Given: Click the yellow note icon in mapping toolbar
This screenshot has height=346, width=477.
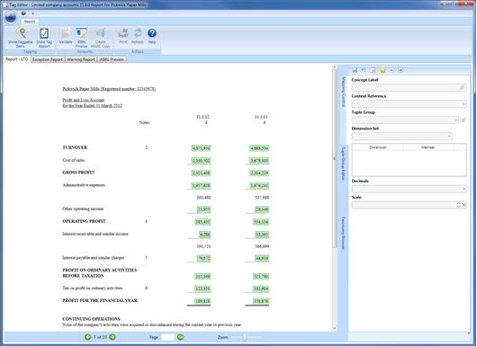Looking at the screenshot, I should 382,70.
